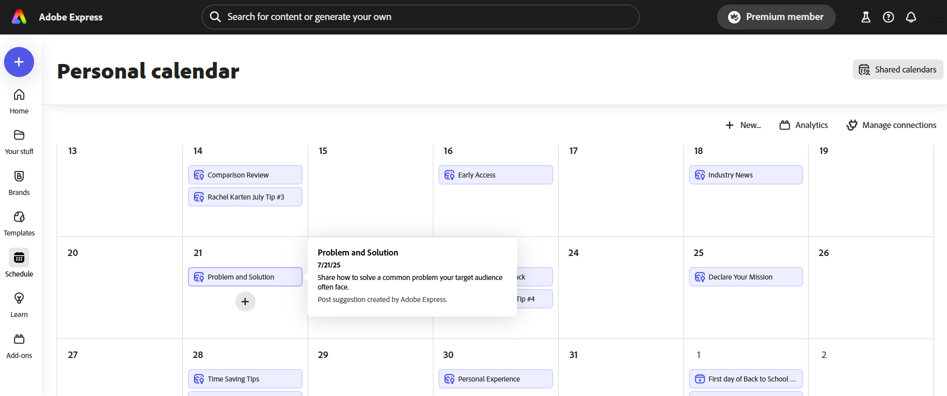
Task: Open Shared calendars
Action: click(898, 69)
